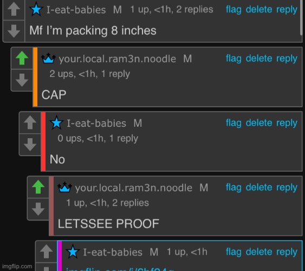Viewport: 305px width, 271px height.
Task: Click the imgflip.com watermark
Action: (17, 266)
